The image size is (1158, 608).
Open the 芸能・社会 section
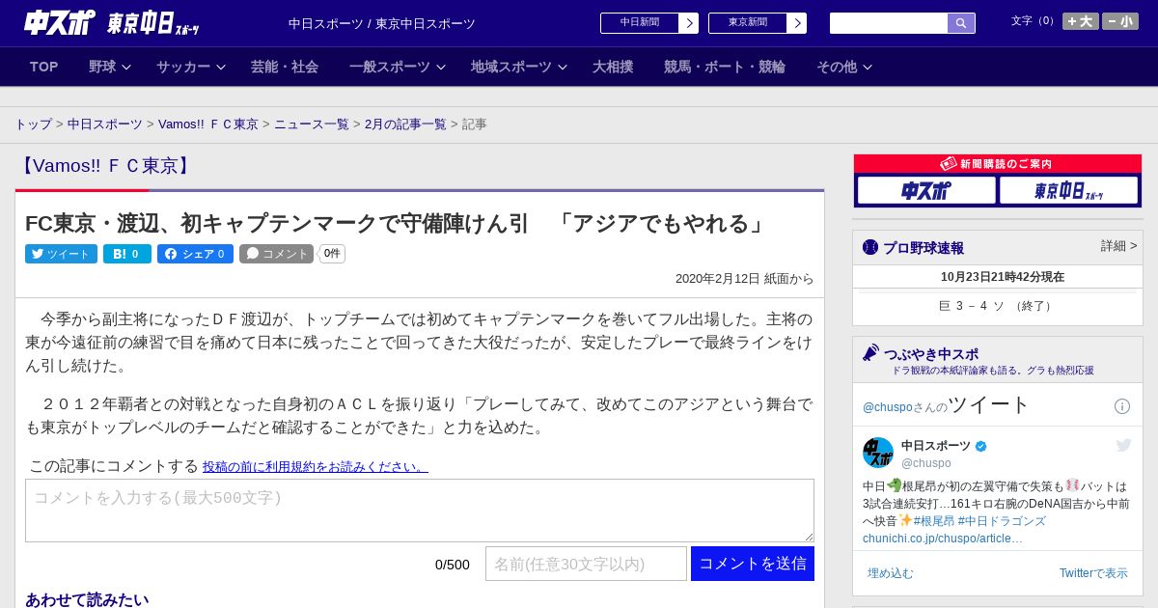pos(285,67)
